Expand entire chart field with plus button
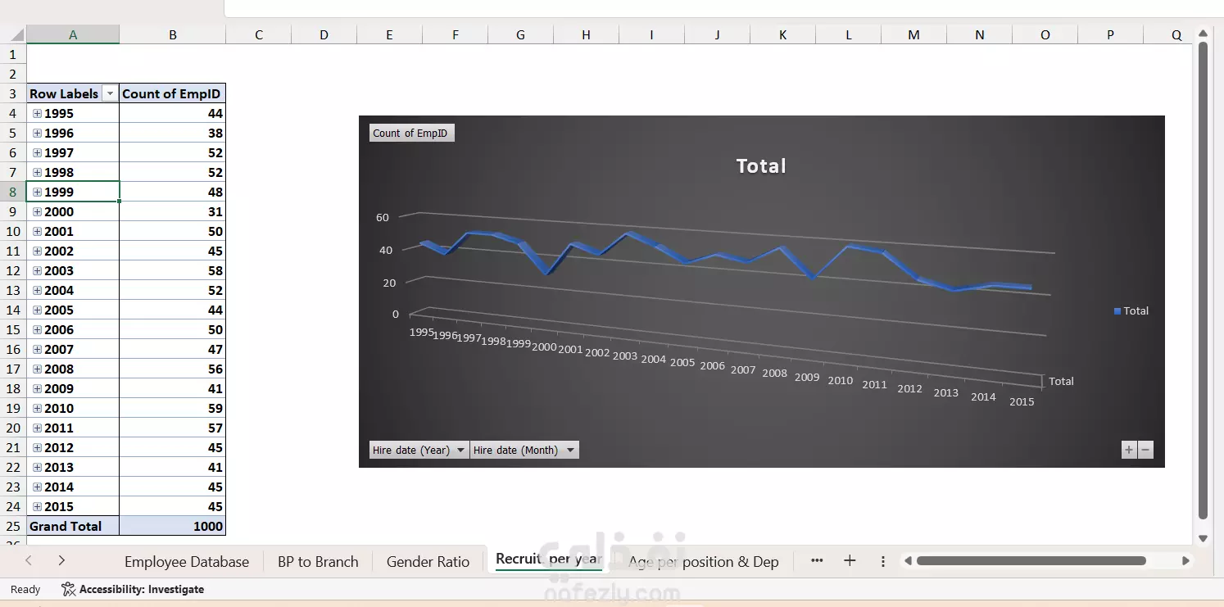The image size is (1224, 607). click(1129, 450)
